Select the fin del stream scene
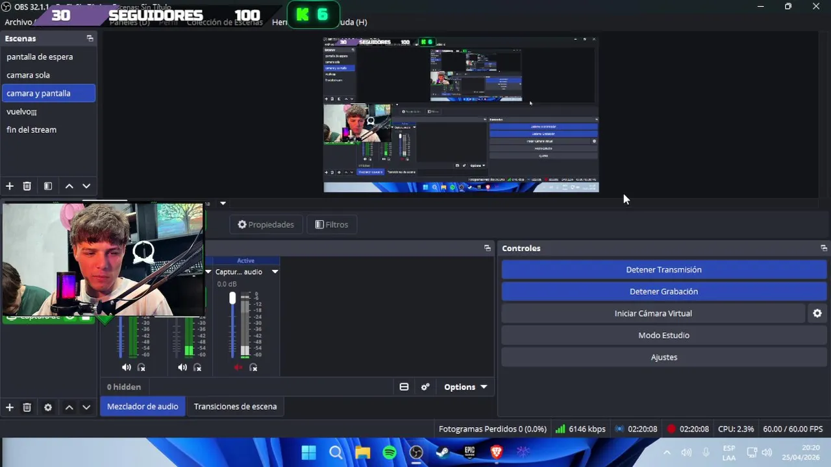Viewport: 831px width, 467px height. [49, 129]
